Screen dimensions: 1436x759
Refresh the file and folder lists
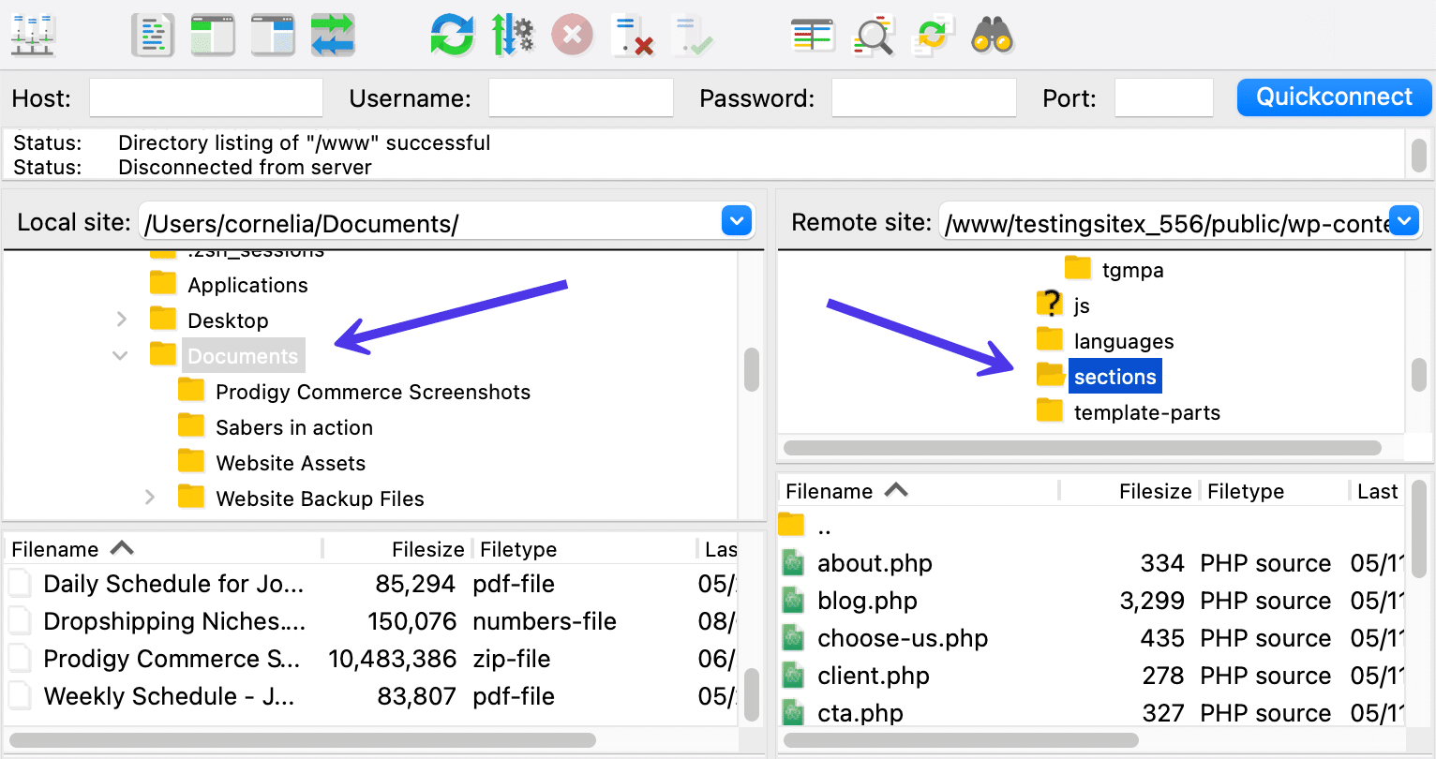(453, 35)
